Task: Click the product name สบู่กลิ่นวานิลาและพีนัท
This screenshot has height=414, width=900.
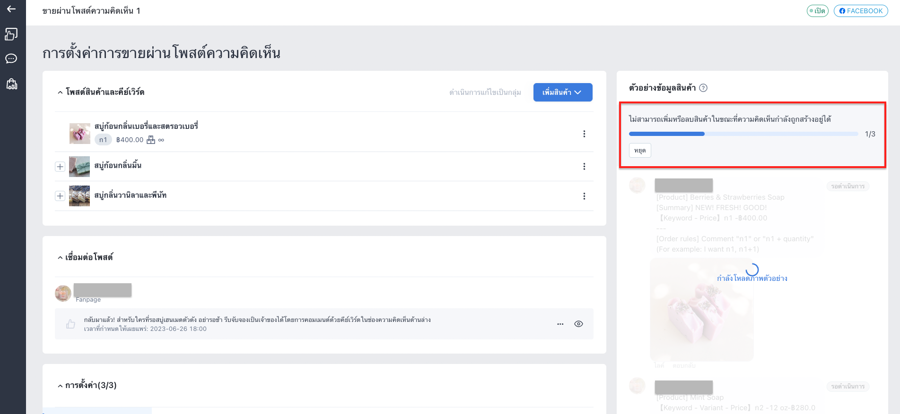Action: pyautogui.click(x=130, y=195)
